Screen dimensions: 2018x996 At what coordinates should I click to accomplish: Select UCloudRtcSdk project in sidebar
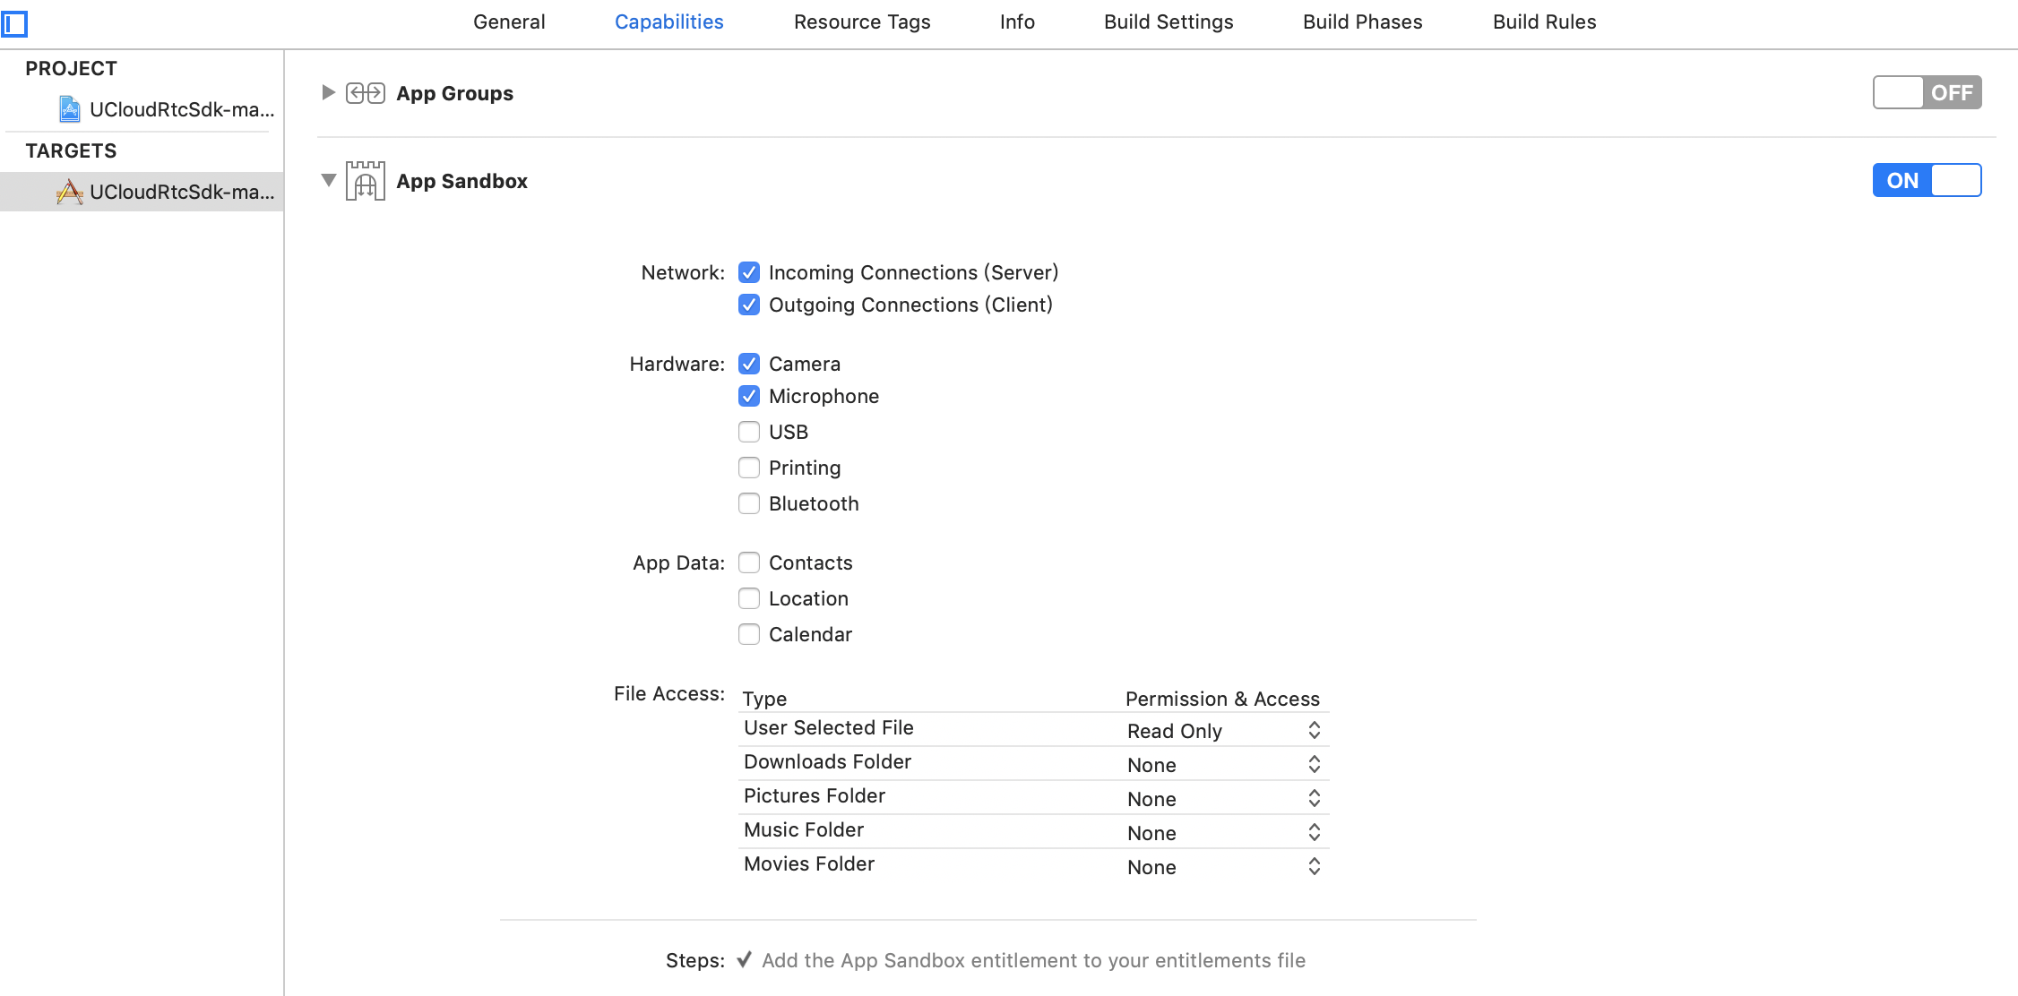[181, 109]
